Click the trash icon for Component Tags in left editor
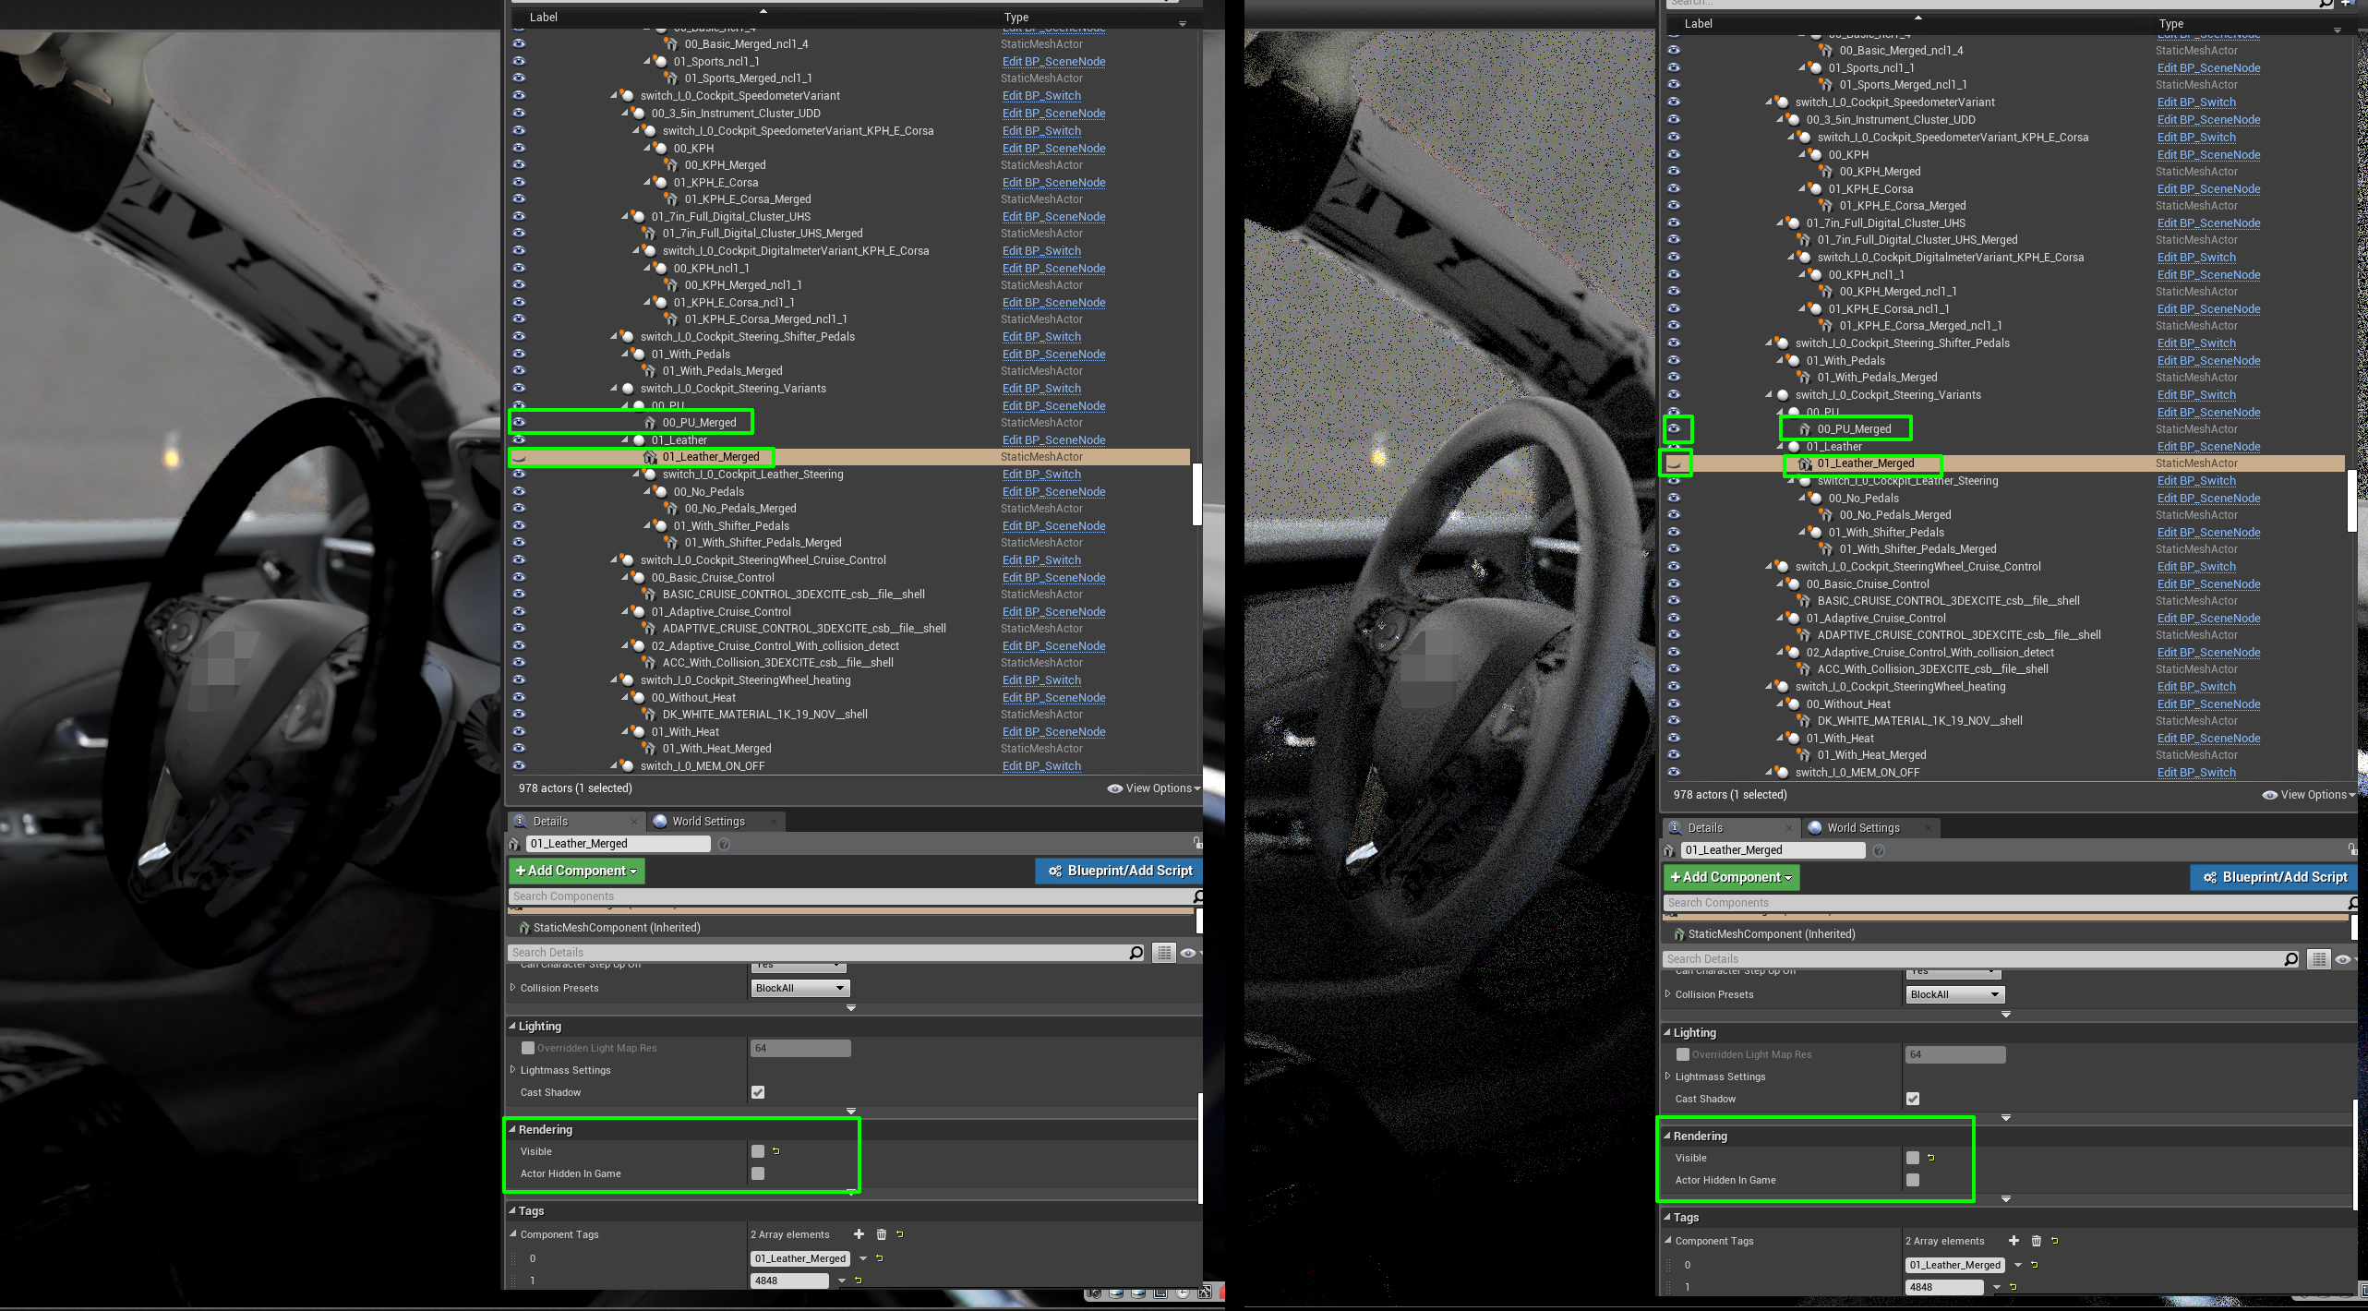The image size is (2368, 1311). pos(881,1234)
